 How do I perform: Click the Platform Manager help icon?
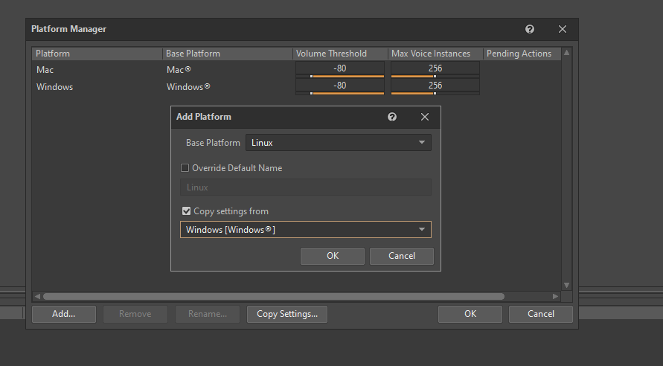click(x=530, y=29)
